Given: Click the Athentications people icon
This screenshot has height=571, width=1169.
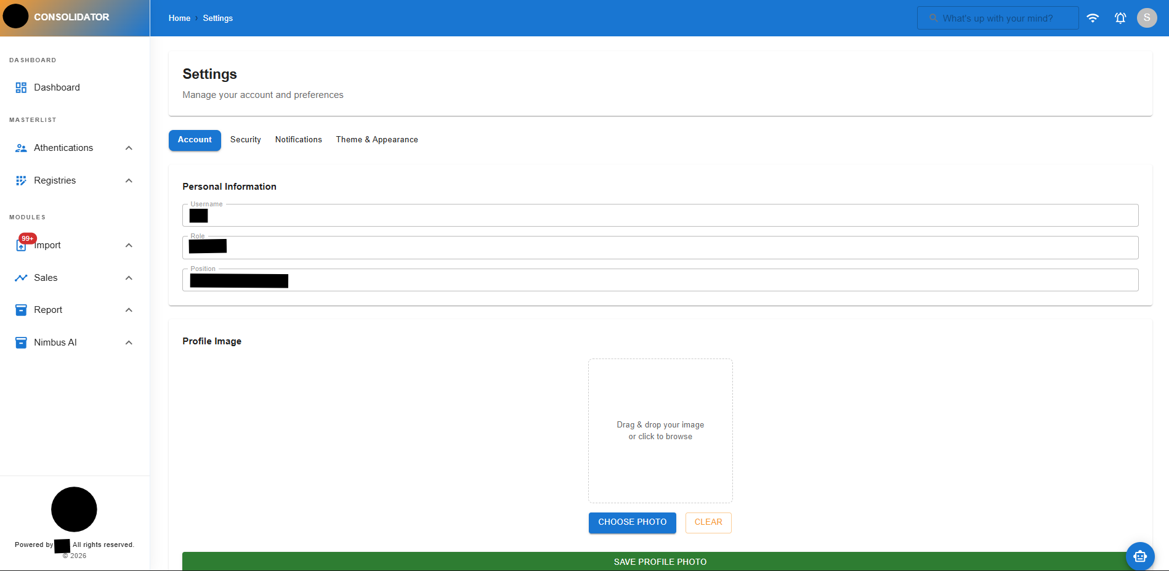Looking at the screenshot, I should pyautogui.click(x=20, y=147).
